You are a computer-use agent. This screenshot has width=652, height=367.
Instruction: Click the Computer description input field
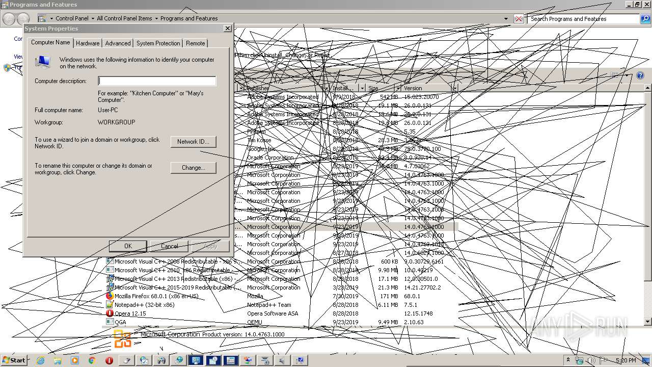pyautogui.click(x=157, y=81)
